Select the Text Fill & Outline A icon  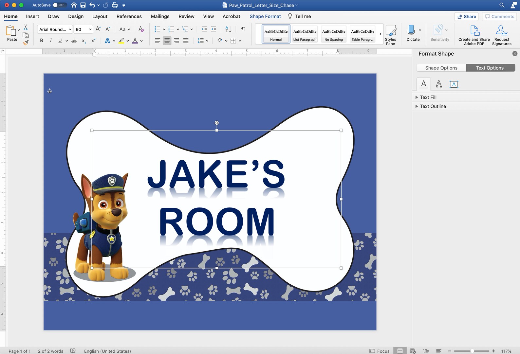[423, 84]
